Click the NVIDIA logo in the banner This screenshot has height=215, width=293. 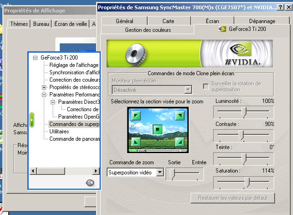pyautogui.click(x=243, y=54)
